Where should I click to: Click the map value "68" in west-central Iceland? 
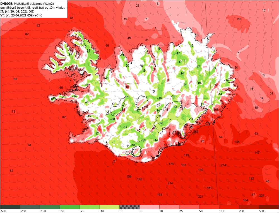[124, 110]
